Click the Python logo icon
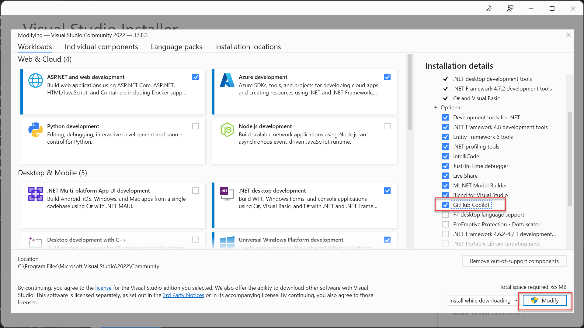584x328 pixels. [36, 130]
